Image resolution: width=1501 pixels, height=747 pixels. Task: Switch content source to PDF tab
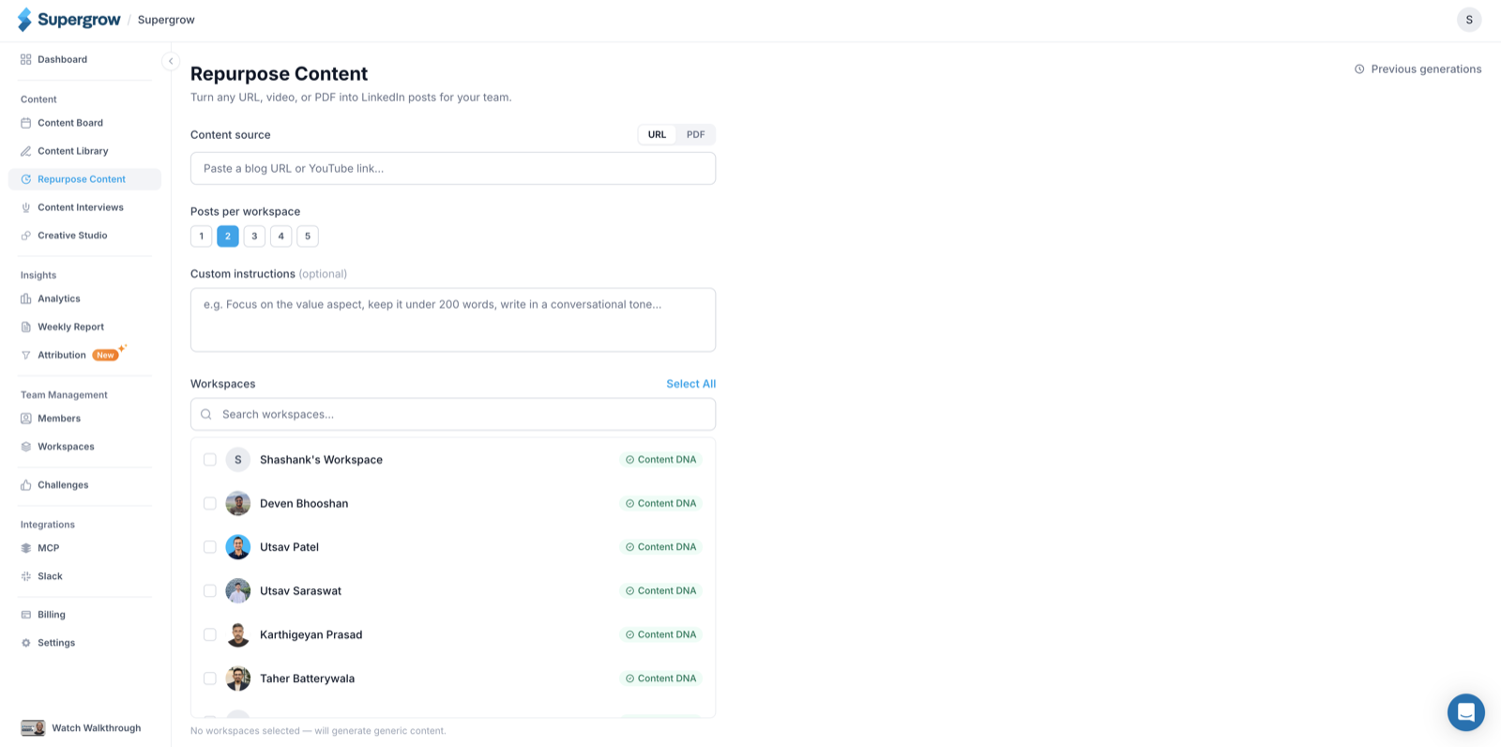695,134
